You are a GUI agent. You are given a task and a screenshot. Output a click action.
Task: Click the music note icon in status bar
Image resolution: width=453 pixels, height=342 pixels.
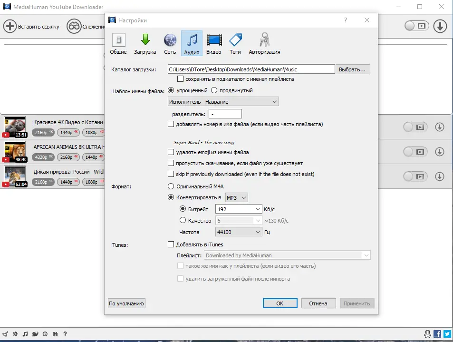(25, 334)
